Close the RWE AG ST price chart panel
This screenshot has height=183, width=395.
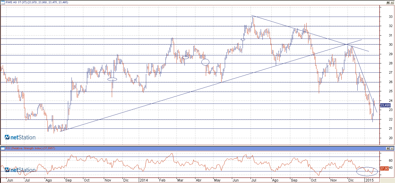(392, 2)
